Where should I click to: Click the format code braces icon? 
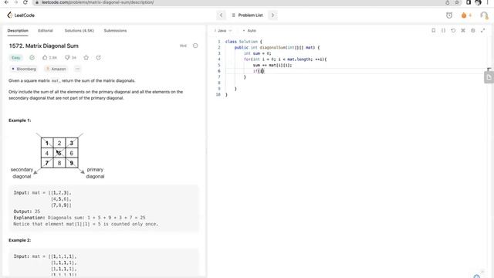(x=443, y=31)
